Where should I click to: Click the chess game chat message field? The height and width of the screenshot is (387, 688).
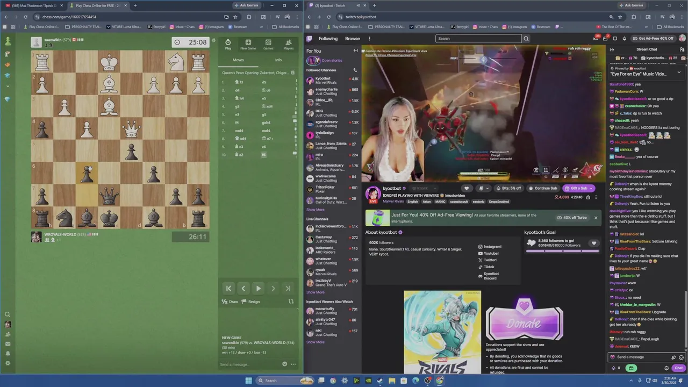250,364
